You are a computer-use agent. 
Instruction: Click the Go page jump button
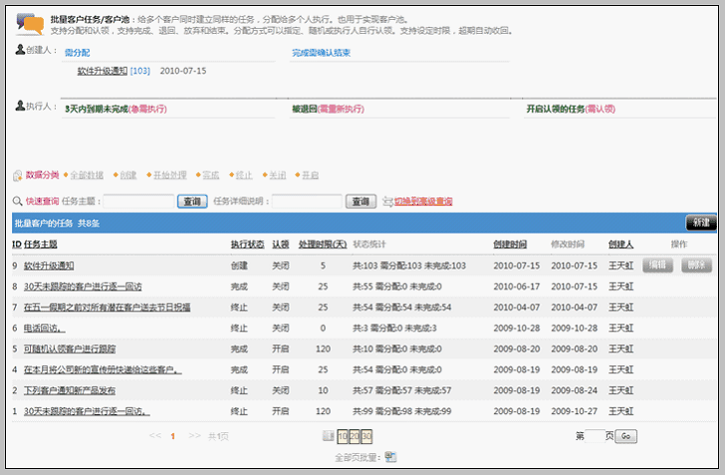(625, 436)
